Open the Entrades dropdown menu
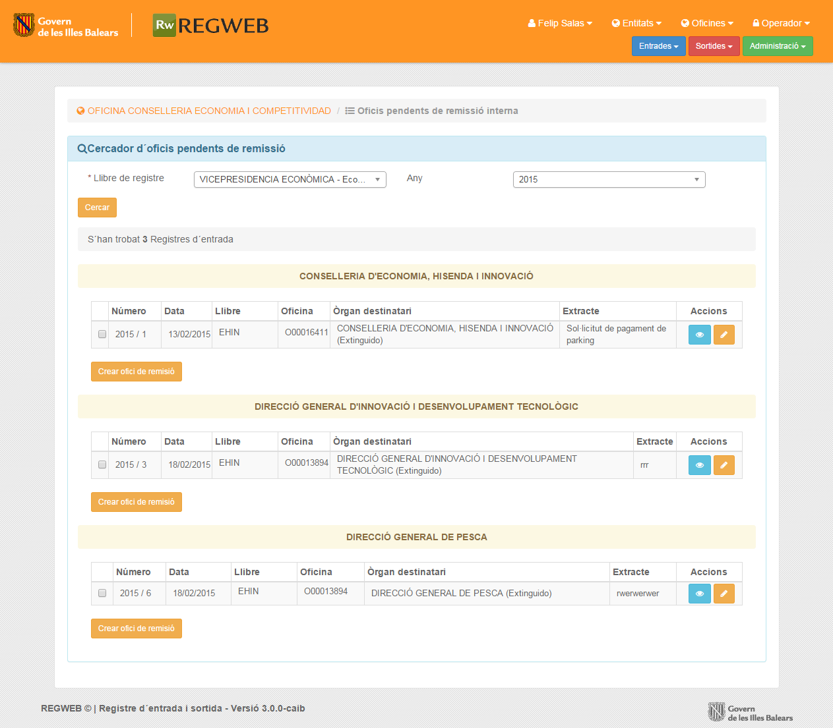The height and width of the screenshot is (728, 833). (658, 46)
